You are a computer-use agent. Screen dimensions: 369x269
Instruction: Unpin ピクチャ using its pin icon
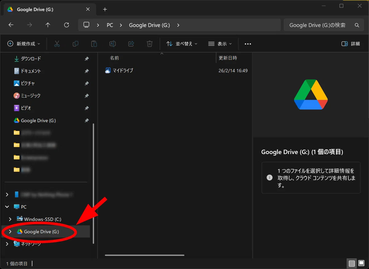[87, 83]
